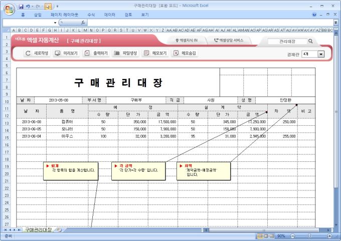The width and height of the screenshot is (341, 241).
Task: Select the 마우스 item cell
Action: 67,136
